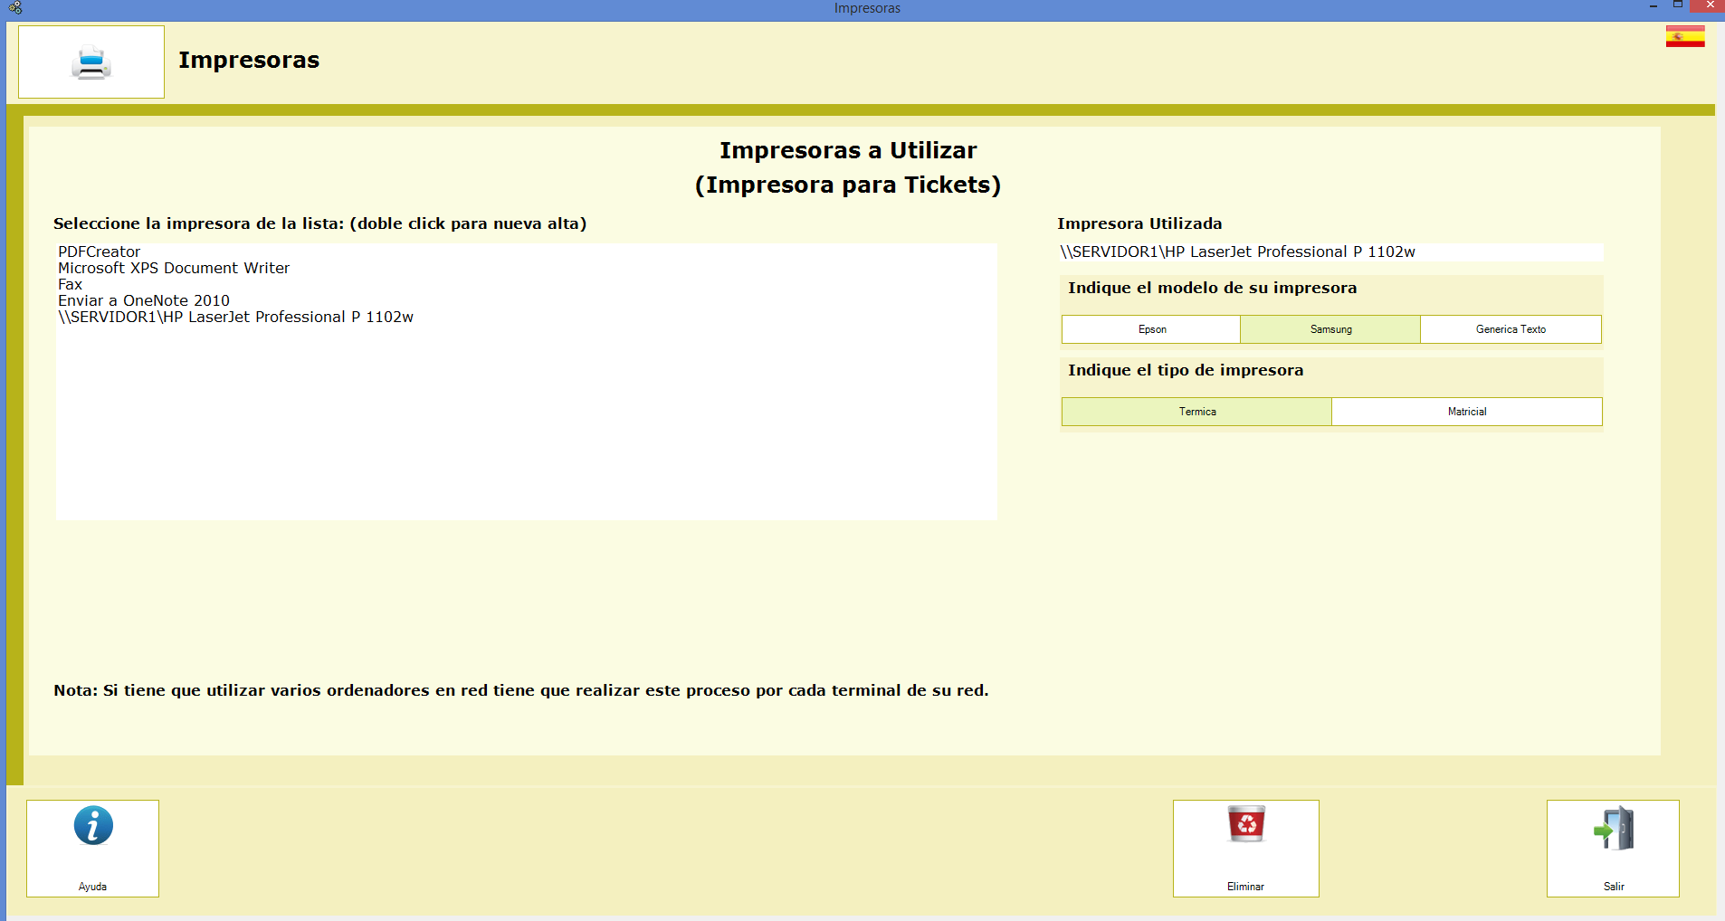Select Microsoft XPS Document Writer in the list
Image resolution: width=1725 pixels, height=921 pixels.
[174, 268]
